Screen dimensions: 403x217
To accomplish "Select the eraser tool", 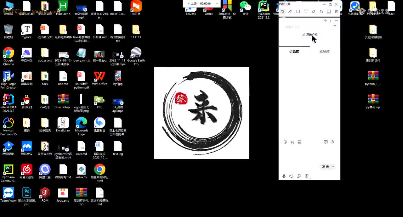I will [x=314, y=11].
